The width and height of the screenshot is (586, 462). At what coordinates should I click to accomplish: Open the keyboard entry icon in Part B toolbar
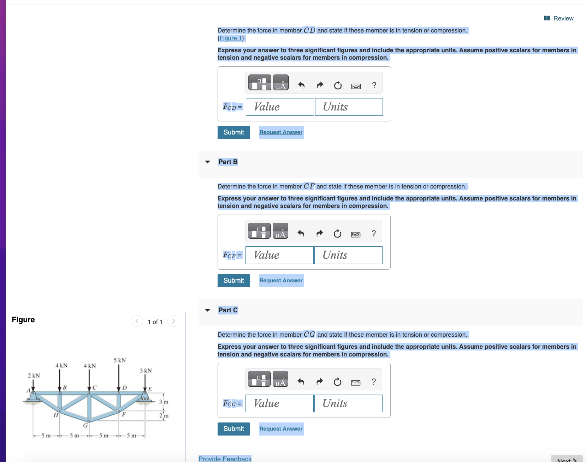coord(356,234)
